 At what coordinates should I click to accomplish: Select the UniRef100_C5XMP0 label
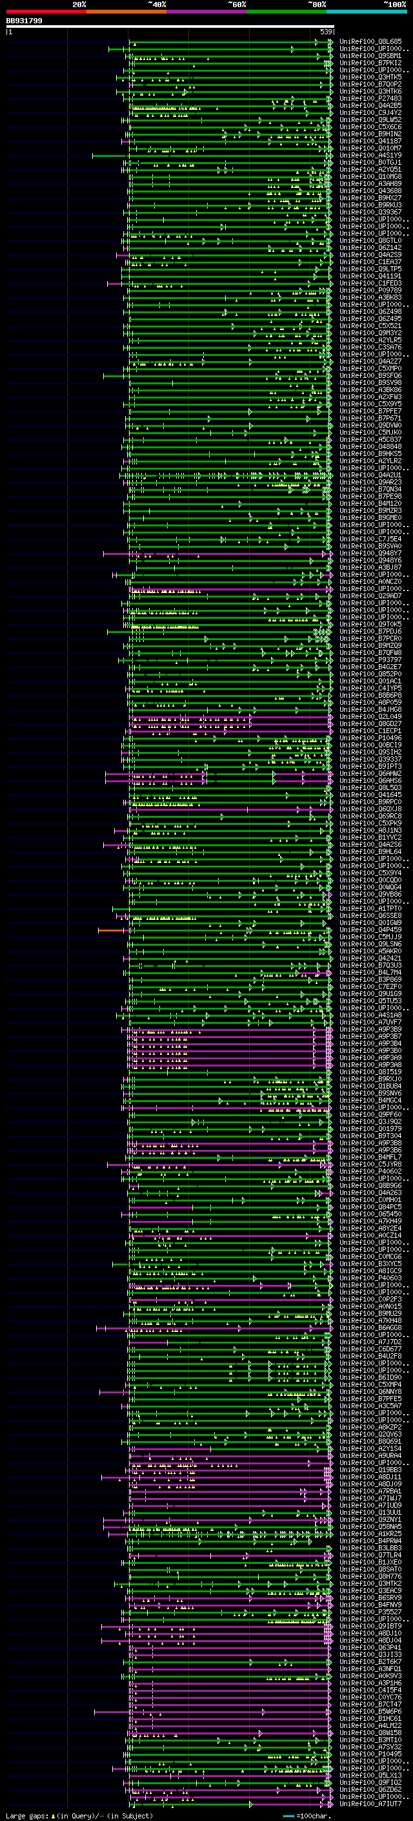[370, 368]
